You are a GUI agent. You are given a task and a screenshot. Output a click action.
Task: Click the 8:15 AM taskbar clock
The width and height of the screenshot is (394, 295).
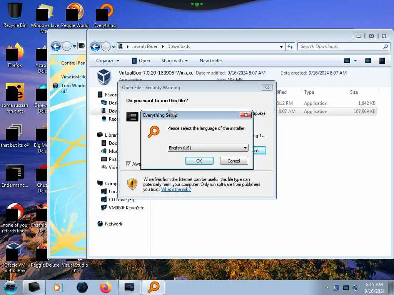tap(374, 288)
